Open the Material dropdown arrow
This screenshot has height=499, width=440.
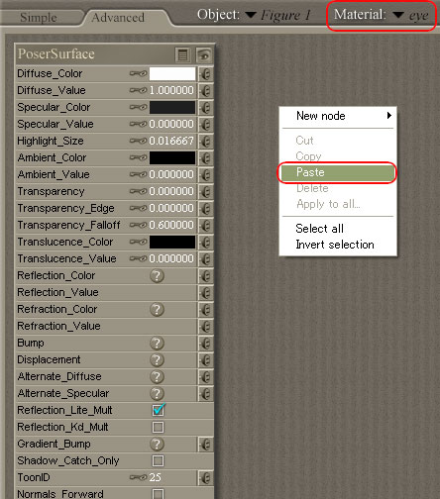point(398,15)
